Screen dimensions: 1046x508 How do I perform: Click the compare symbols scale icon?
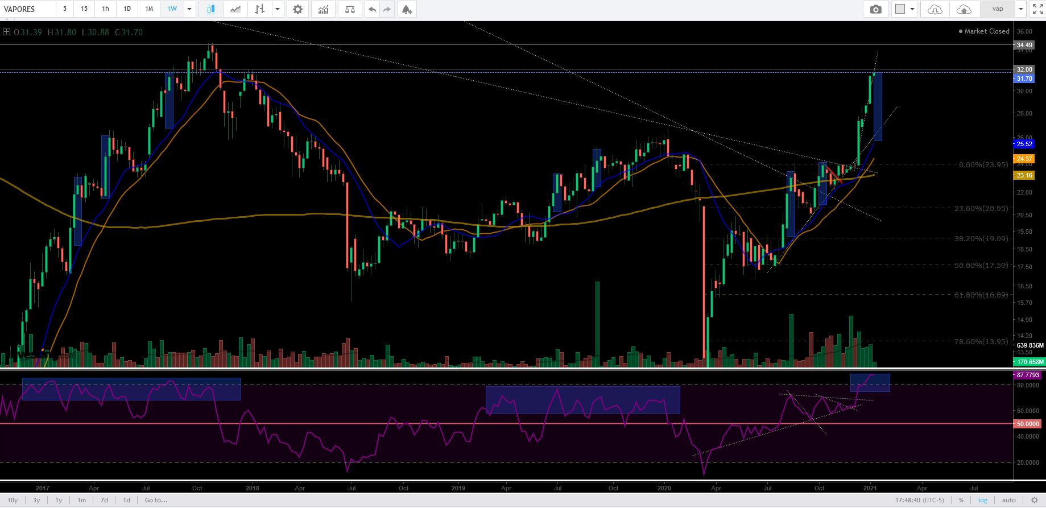[x=350, y=9]
